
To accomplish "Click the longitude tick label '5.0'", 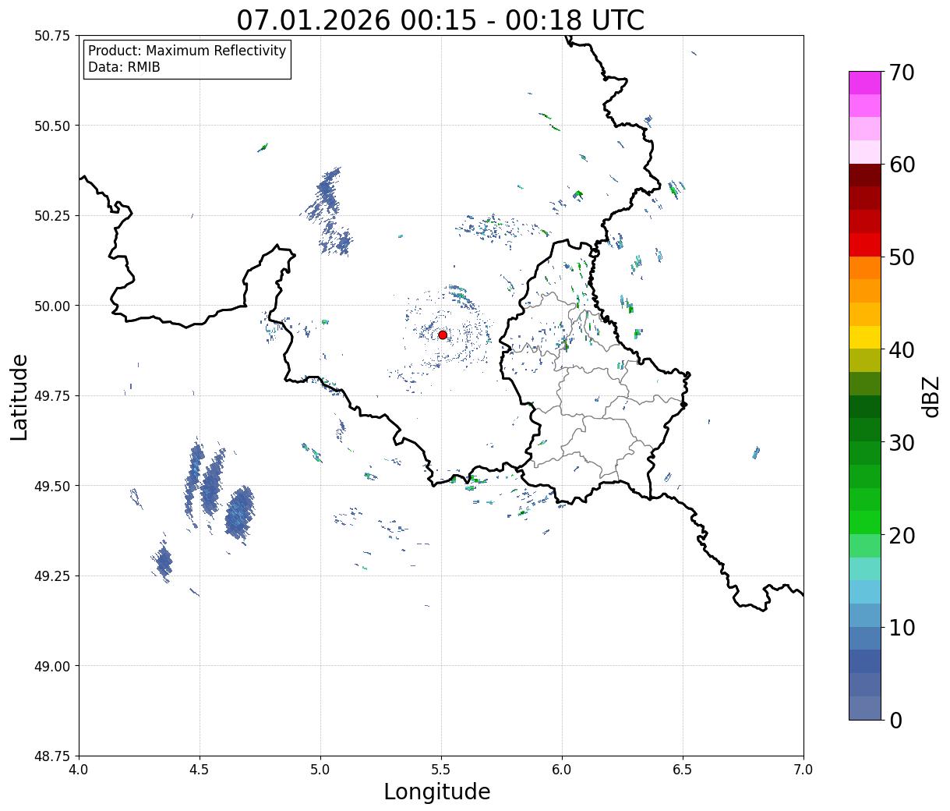I will point(320,770).
